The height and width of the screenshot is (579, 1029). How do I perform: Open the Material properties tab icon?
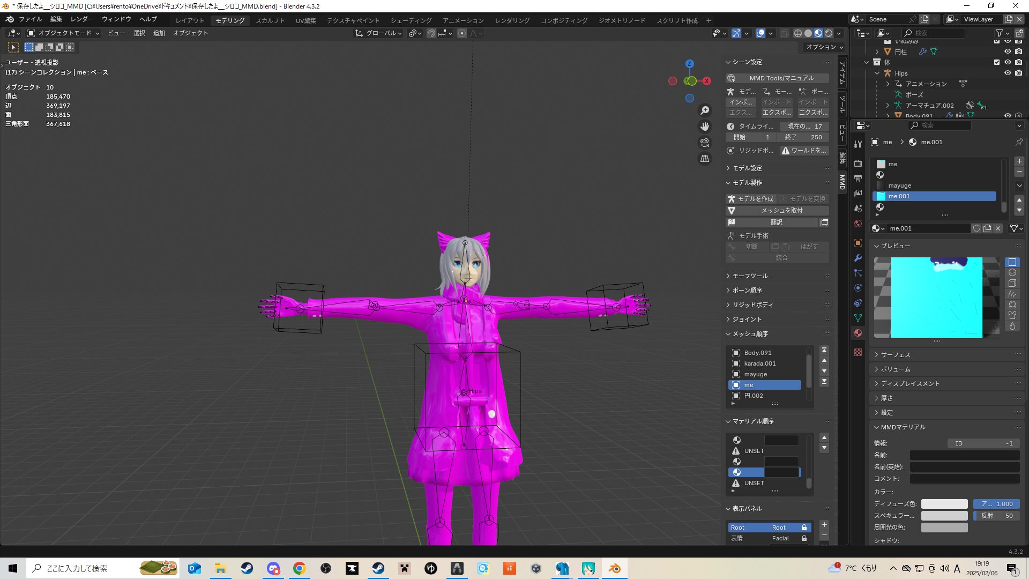(858, 333)
